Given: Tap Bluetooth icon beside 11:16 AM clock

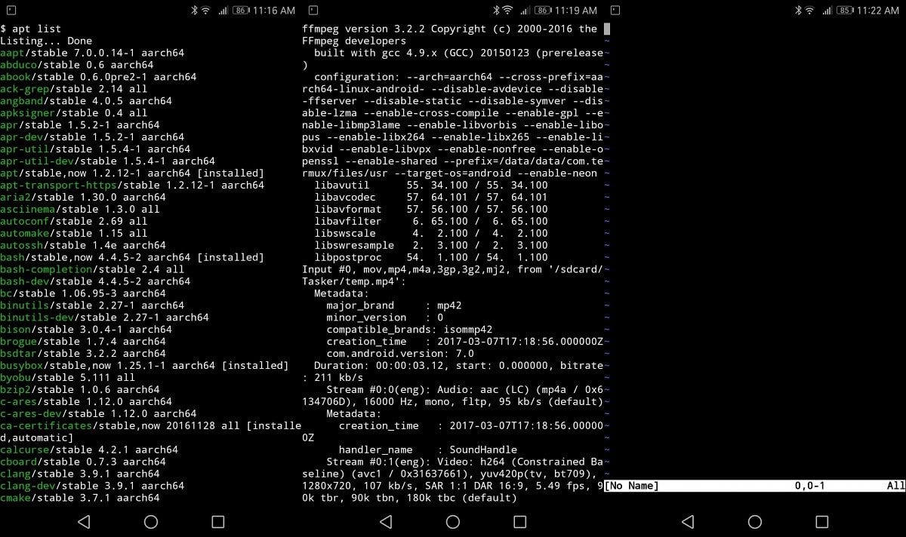Looking at the screenshot, I should pyautogui.click(x=194, y=11).
